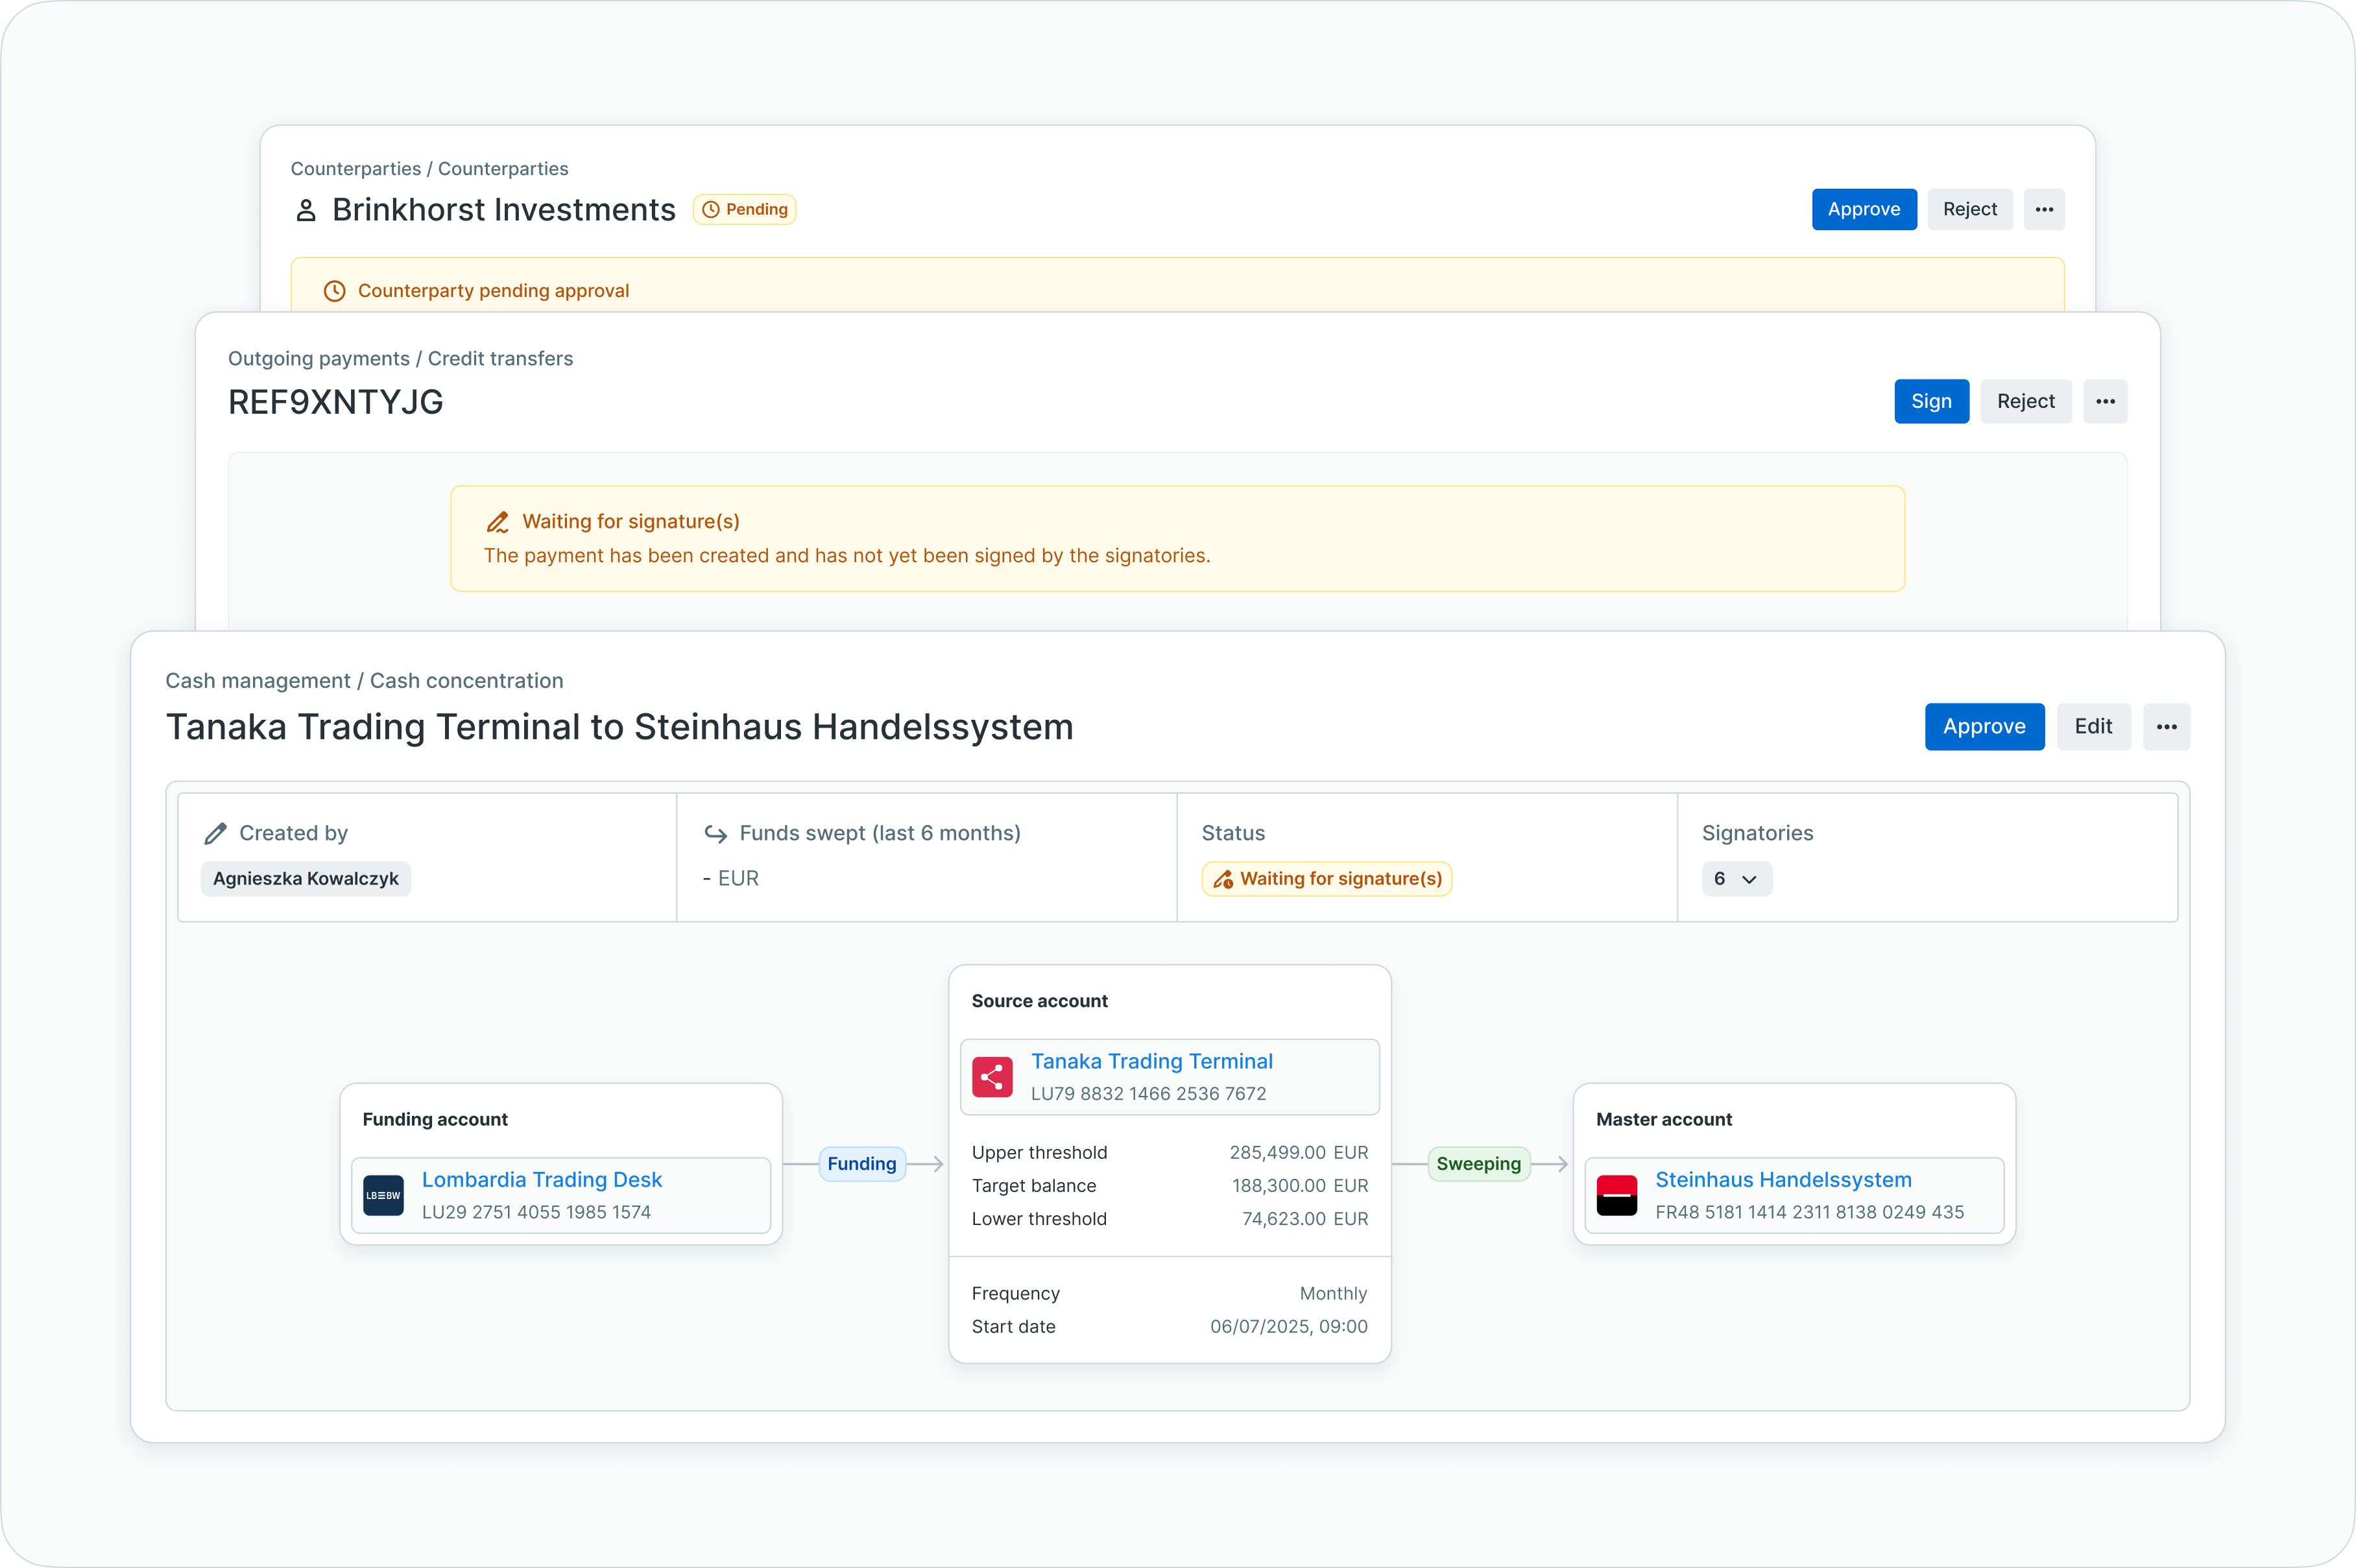Click the Steinhaus Handelssystem bank logo
The image size is (2356, 1568).
(1617, 1195)
